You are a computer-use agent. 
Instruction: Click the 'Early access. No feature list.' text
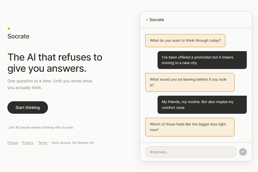tap(73, 142)
